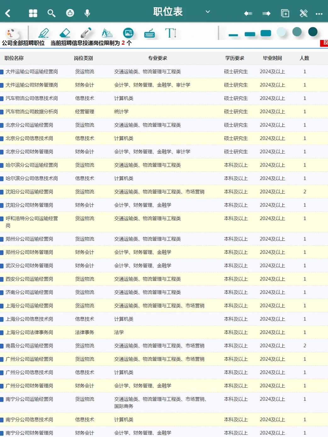328x437 pixels.
Task: Select the 广州分公司信息技术岗 row
Action: coord(164,373)
